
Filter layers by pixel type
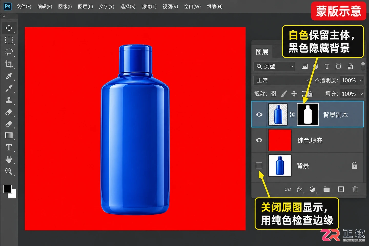tap(305, 66)
